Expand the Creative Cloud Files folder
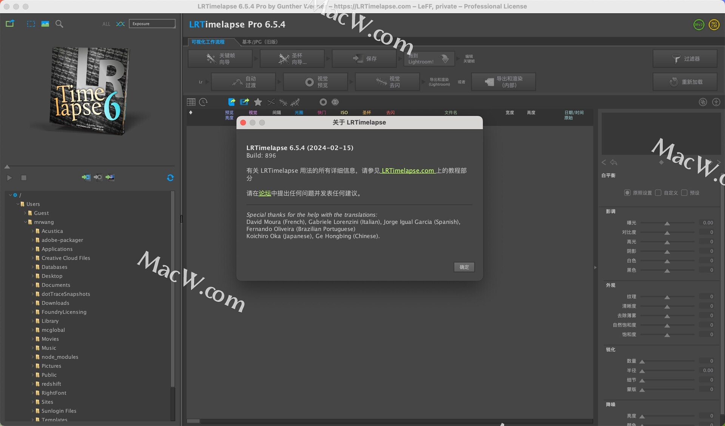 click(33, 258)
